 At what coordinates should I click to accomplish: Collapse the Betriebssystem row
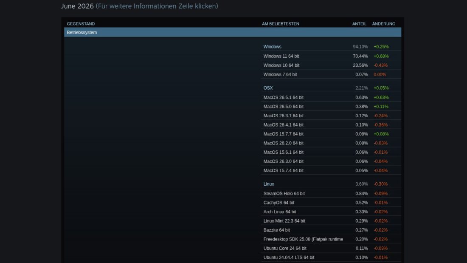tap(233, 32)
